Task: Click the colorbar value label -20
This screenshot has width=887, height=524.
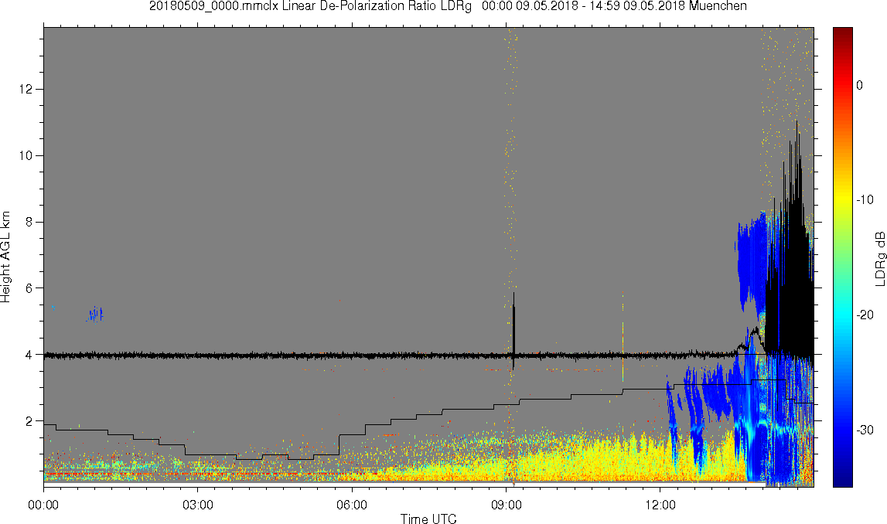Action: point(865,315)
